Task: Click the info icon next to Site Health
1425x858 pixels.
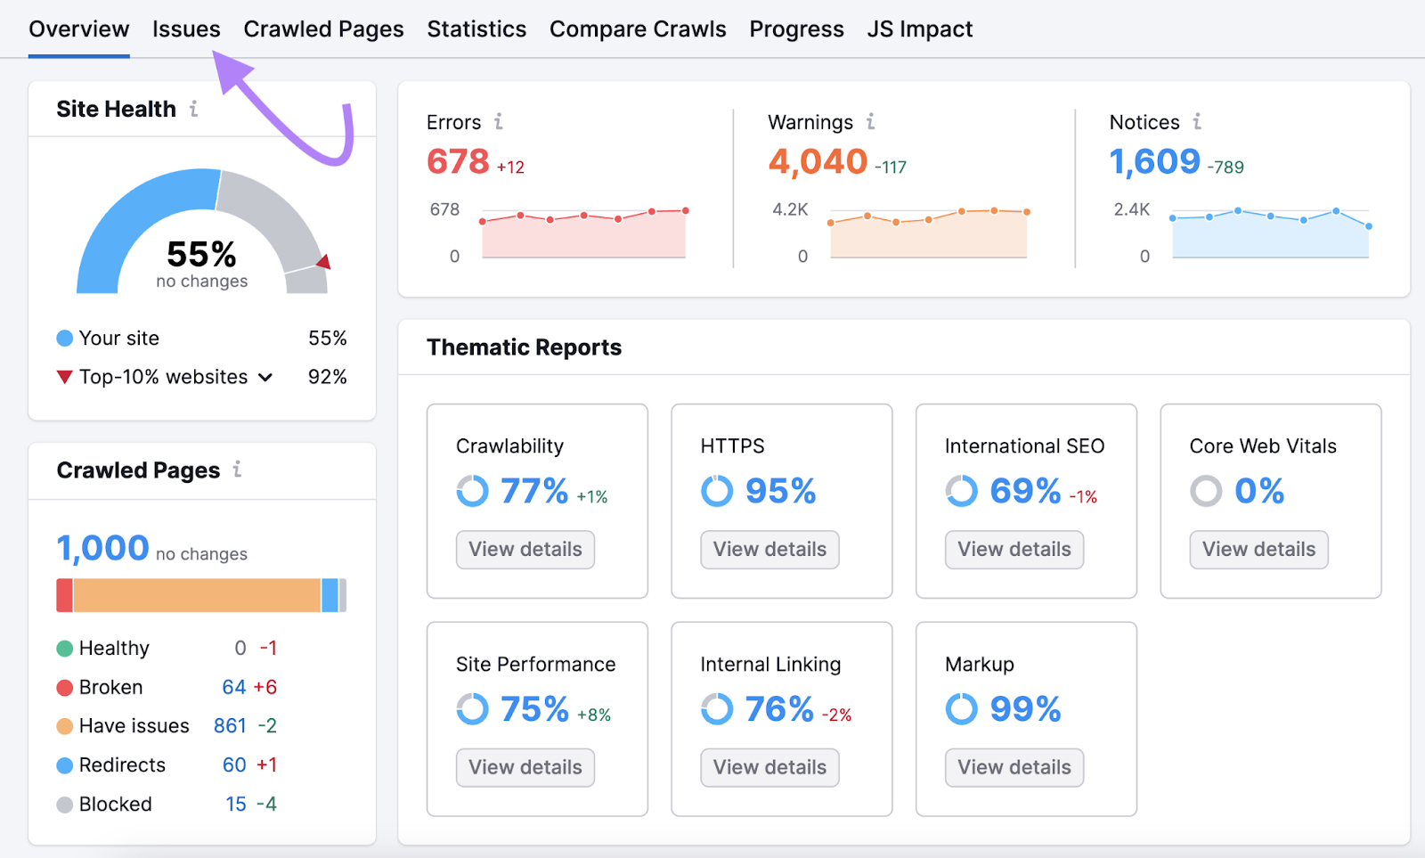Action: 193,109
